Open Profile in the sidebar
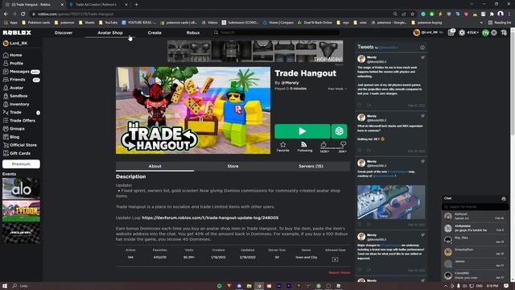 point(13,63)
